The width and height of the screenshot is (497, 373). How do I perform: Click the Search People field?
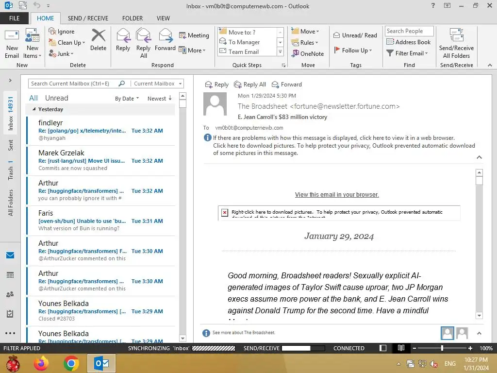coord(409,31)
